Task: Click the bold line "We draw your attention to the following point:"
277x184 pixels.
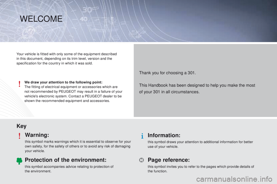Action: (63, 82)
